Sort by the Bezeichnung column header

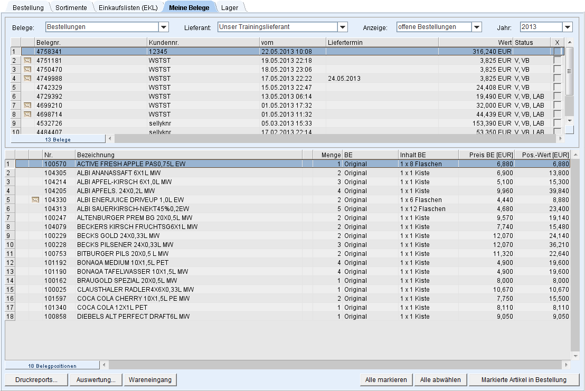[x=187, y=155]
